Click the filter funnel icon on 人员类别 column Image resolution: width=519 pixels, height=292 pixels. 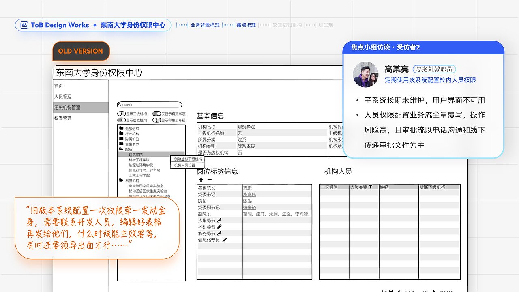(x=371, y=187)
